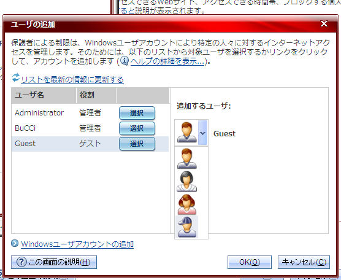
Task: Click the refresh list arrows icon
Action: tap(16, 78)
